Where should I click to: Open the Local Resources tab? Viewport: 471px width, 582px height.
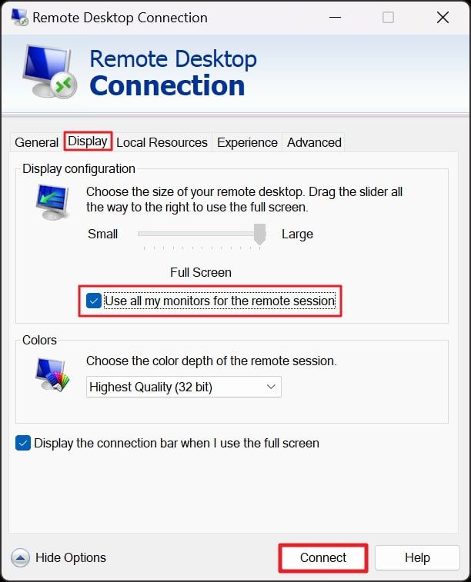tap(162, 142)
